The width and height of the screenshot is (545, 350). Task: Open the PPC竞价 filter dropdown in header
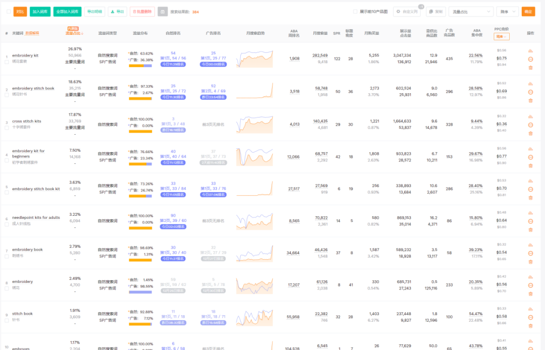[x=501, y=36]
